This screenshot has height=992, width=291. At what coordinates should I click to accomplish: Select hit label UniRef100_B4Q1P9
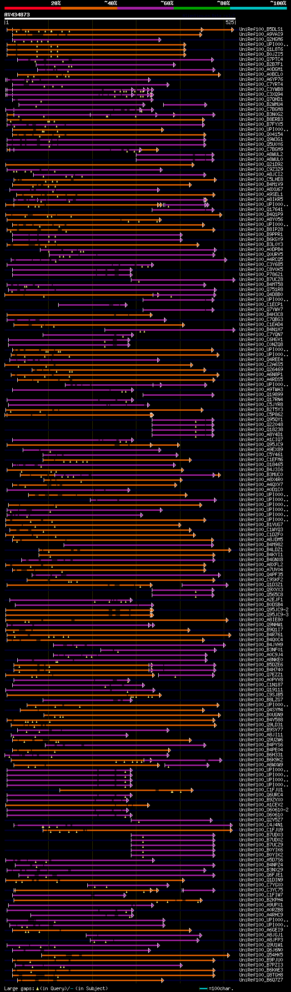coord(261,215)
